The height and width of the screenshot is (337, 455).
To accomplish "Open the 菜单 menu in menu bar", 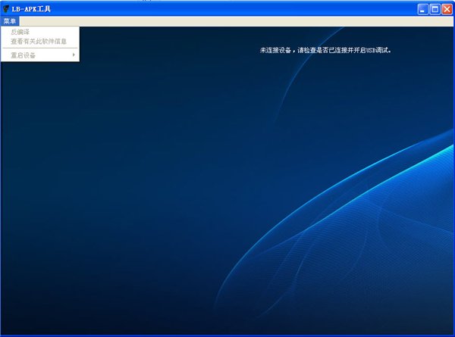I will click(x=10, y=21).
